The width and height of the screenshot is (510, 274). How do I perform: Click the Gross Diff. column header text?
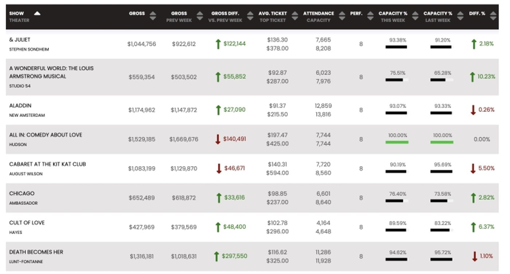(x=225, y=13)
